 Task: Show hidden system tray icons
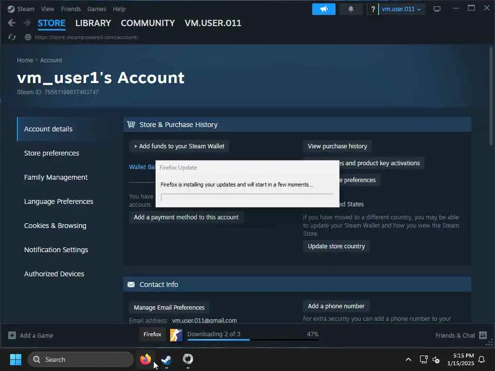[x=408, y=359]
